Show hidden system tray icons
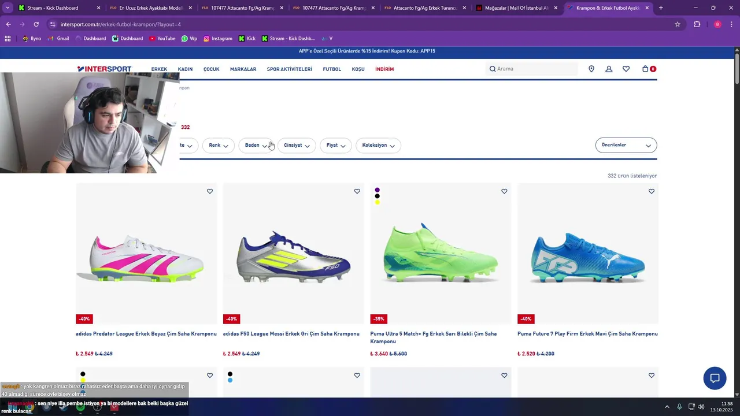This screenshot has height=416, width=740. [667, 407]
